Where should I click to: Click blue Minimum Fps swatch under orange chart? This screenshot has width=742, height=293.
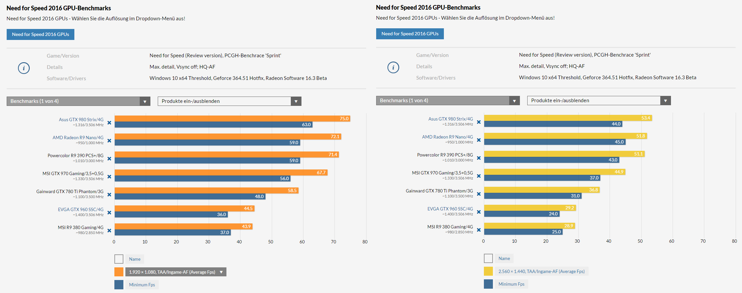(119, 285)
